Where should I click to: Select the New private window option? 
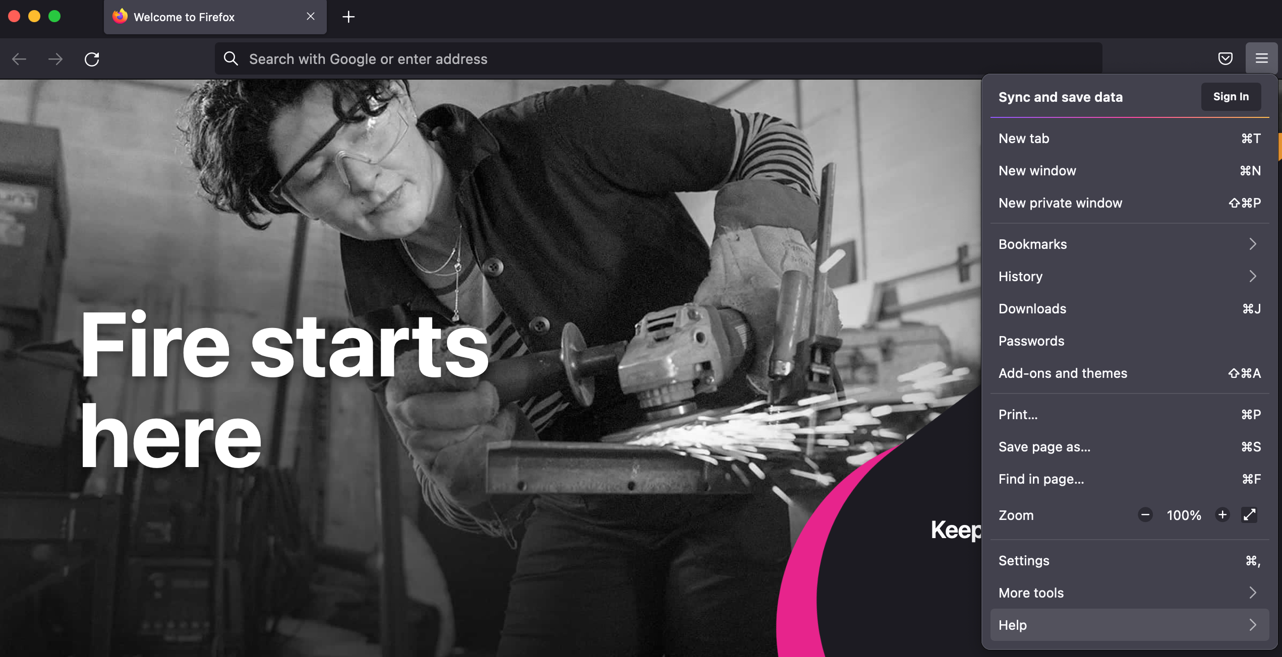1060,202
